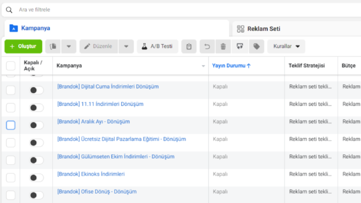The image size is (361, 203).
Task: Toggle on Ofise Dönüş campaign
Action: 36,195
